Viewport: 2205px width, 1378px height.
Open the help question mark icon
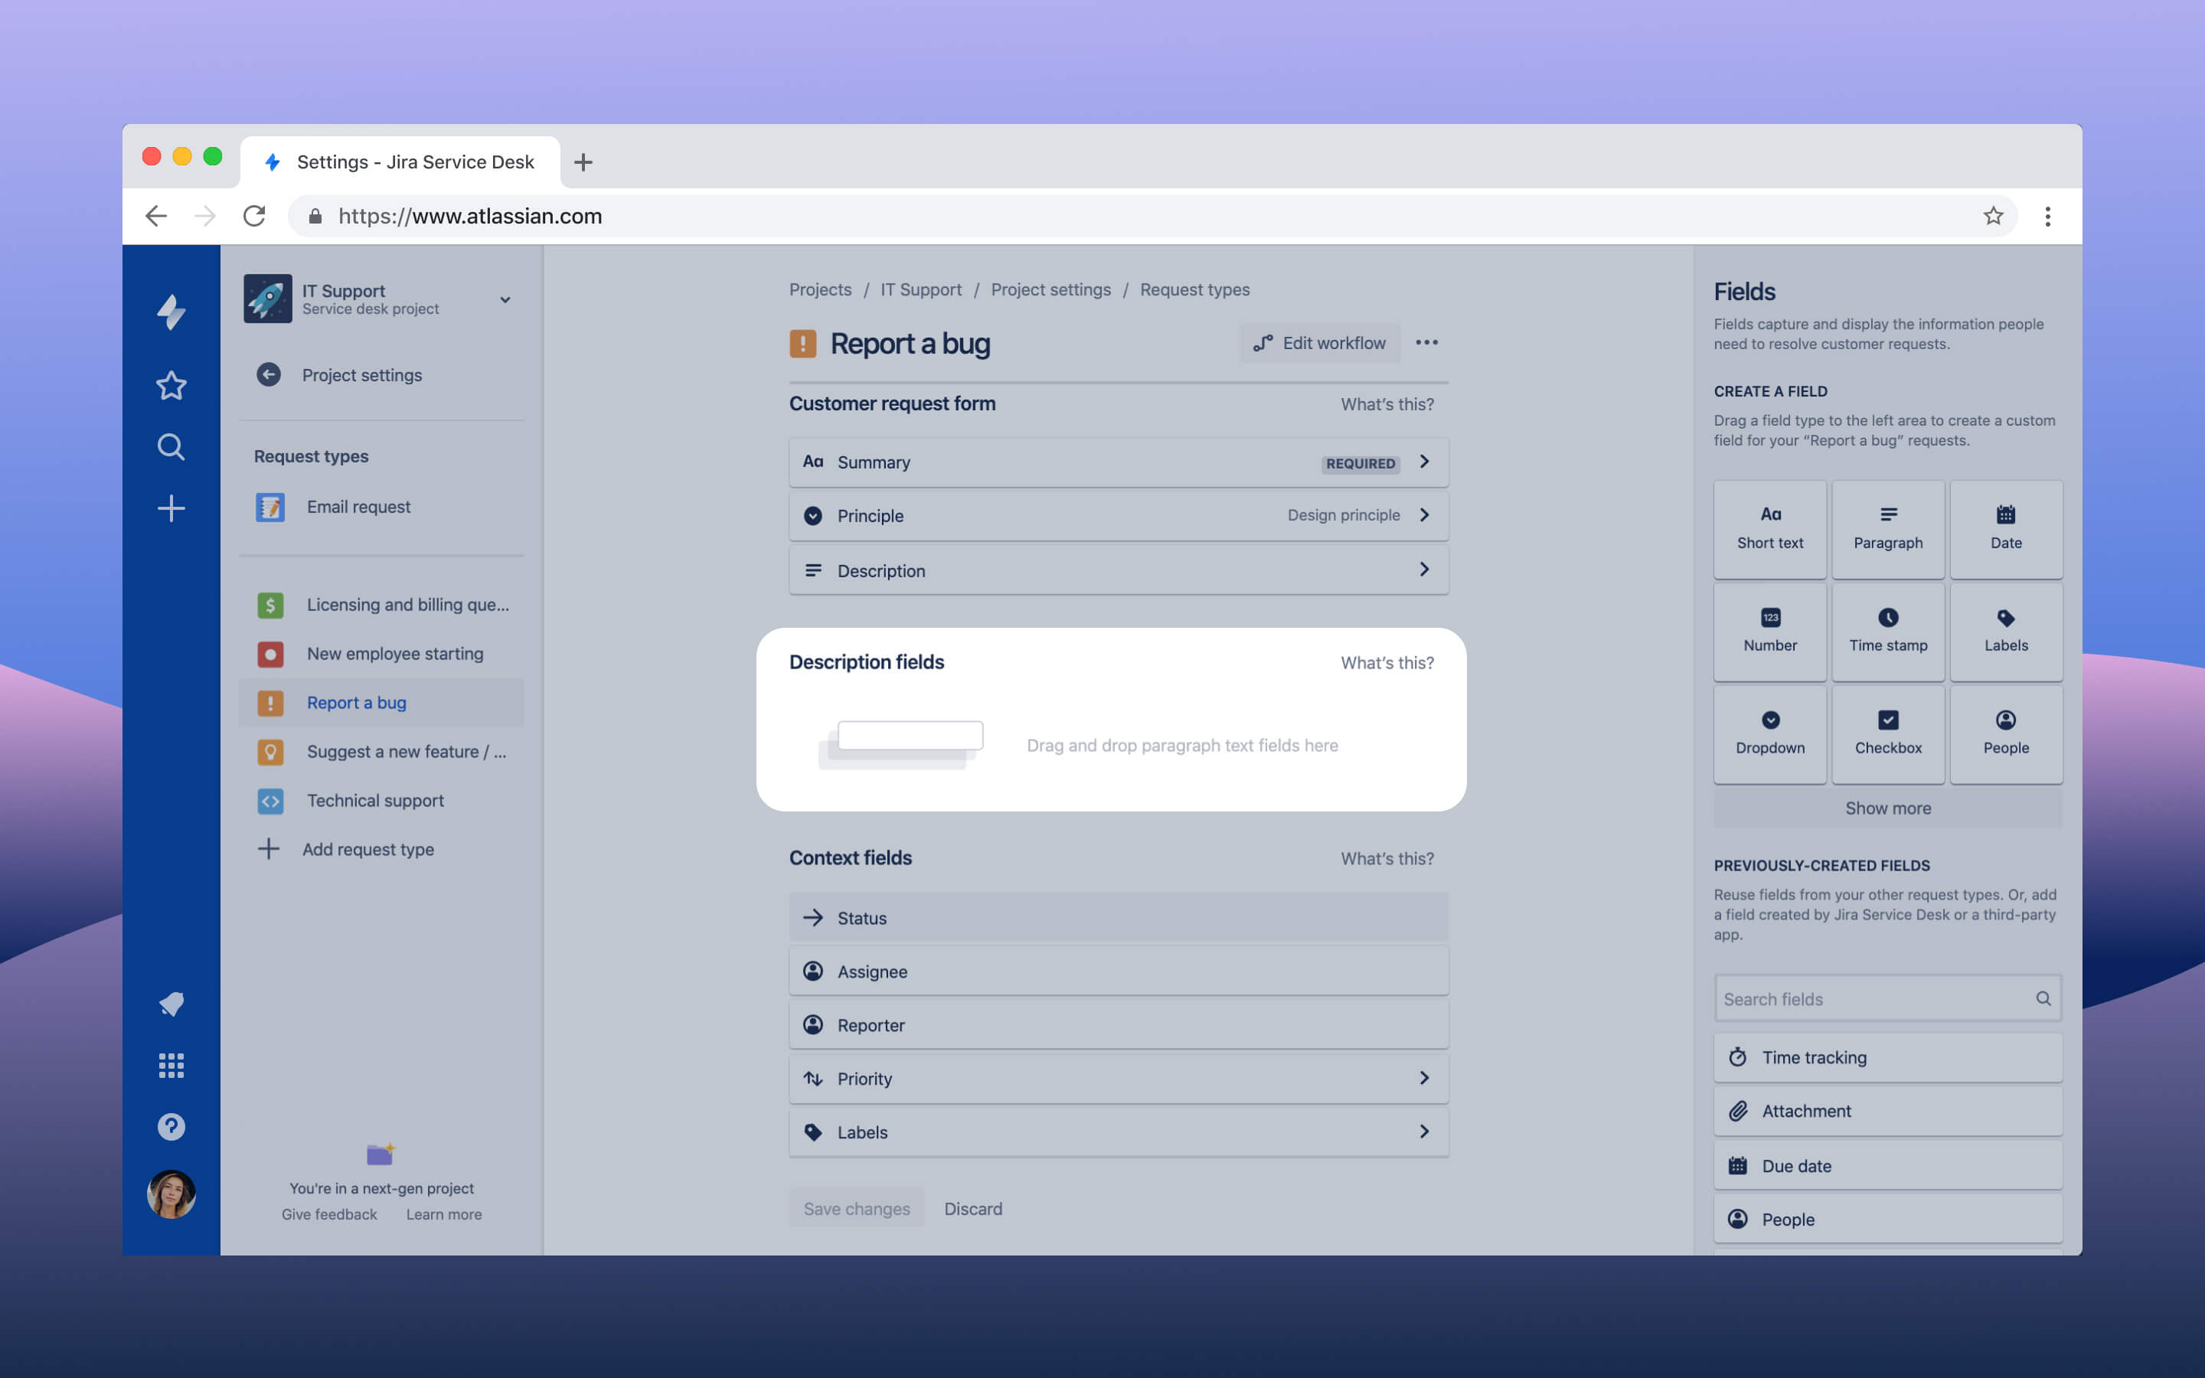(171, 1126)
